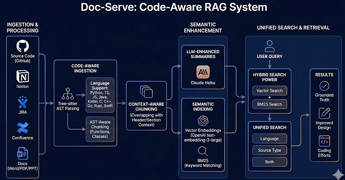This screenshot has width=345, height=180.
Task: Select the Notion logo icon
Action: click(23, 77)
